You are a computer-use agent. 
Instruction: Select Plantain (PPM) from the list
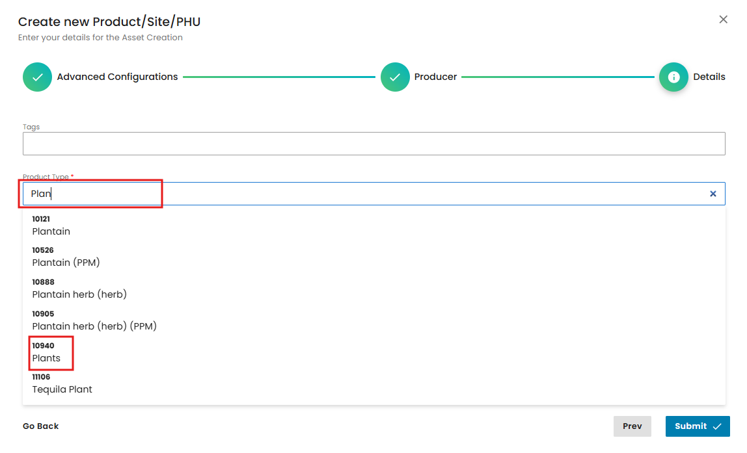[66, 257]
